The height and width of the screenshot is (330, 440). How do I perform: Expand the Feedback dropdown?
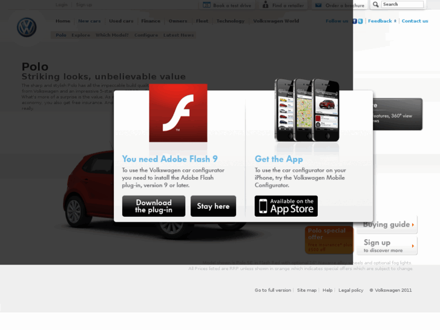[382, 21]
